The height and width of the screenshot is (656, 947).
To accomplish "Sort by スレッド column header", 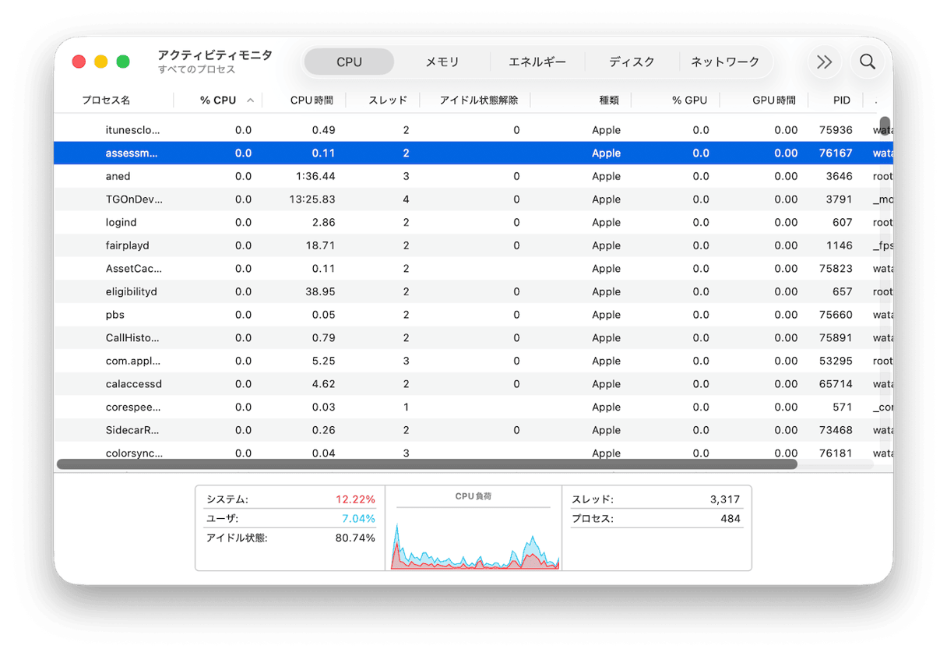I will [x=388, y=101].
